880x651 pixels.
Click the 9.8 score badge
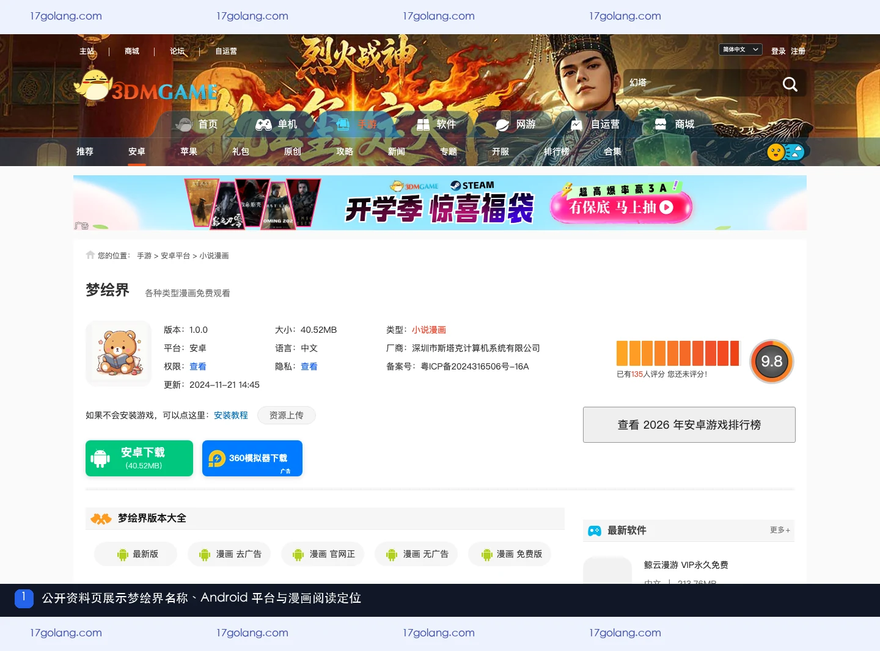coord(772,362)
